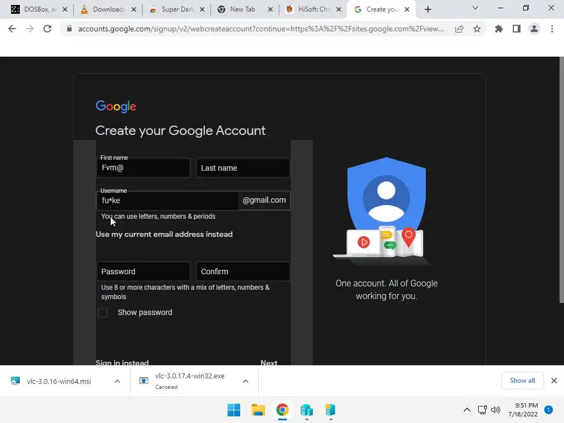Enable the Show password checkbox

click(x=102, y=313)
